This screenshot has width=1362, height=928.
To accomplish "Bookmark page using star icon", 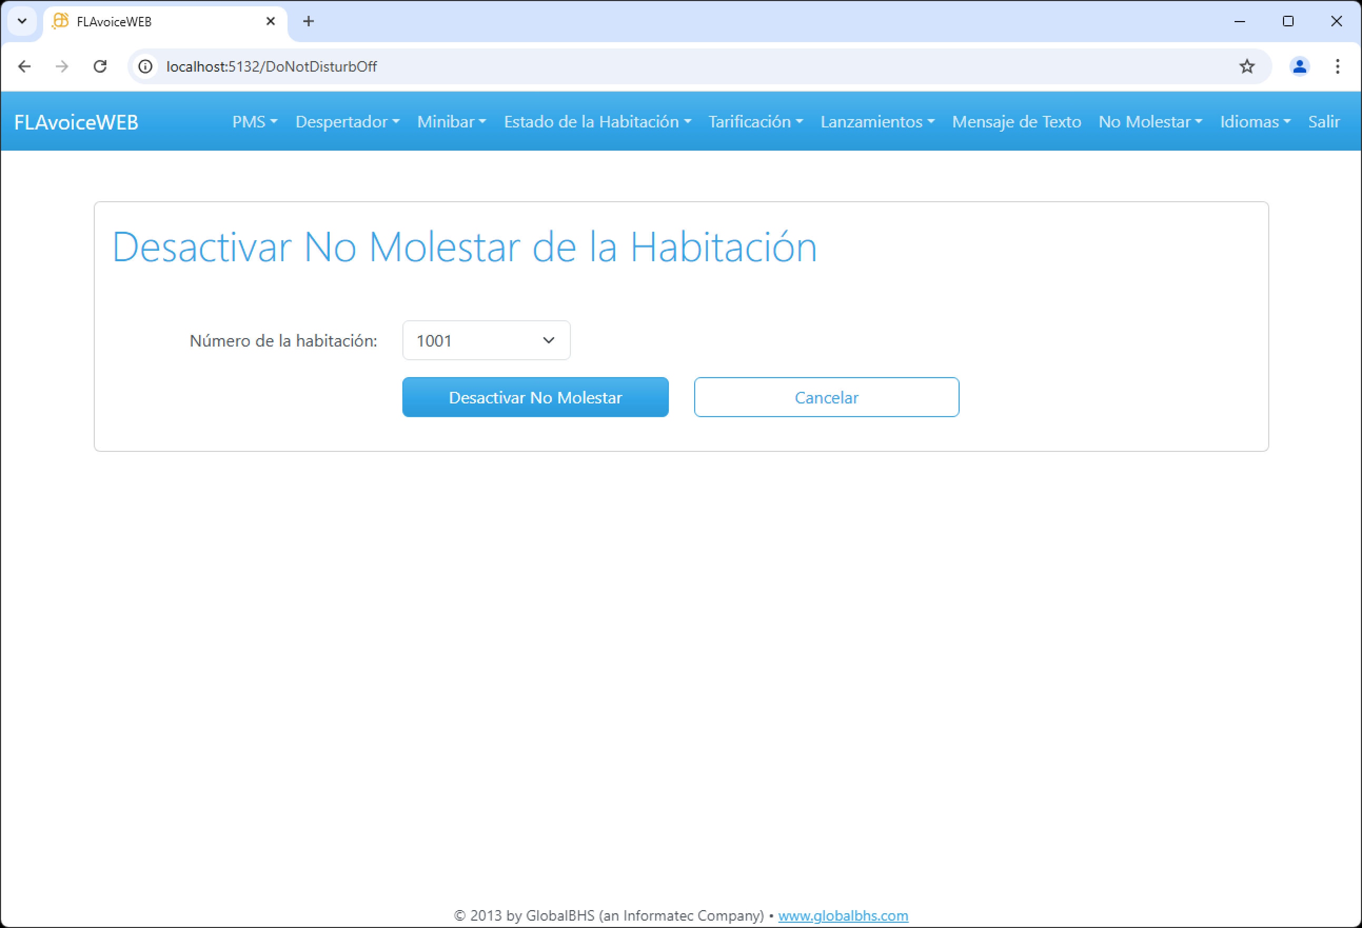I will pos(1247,66).
